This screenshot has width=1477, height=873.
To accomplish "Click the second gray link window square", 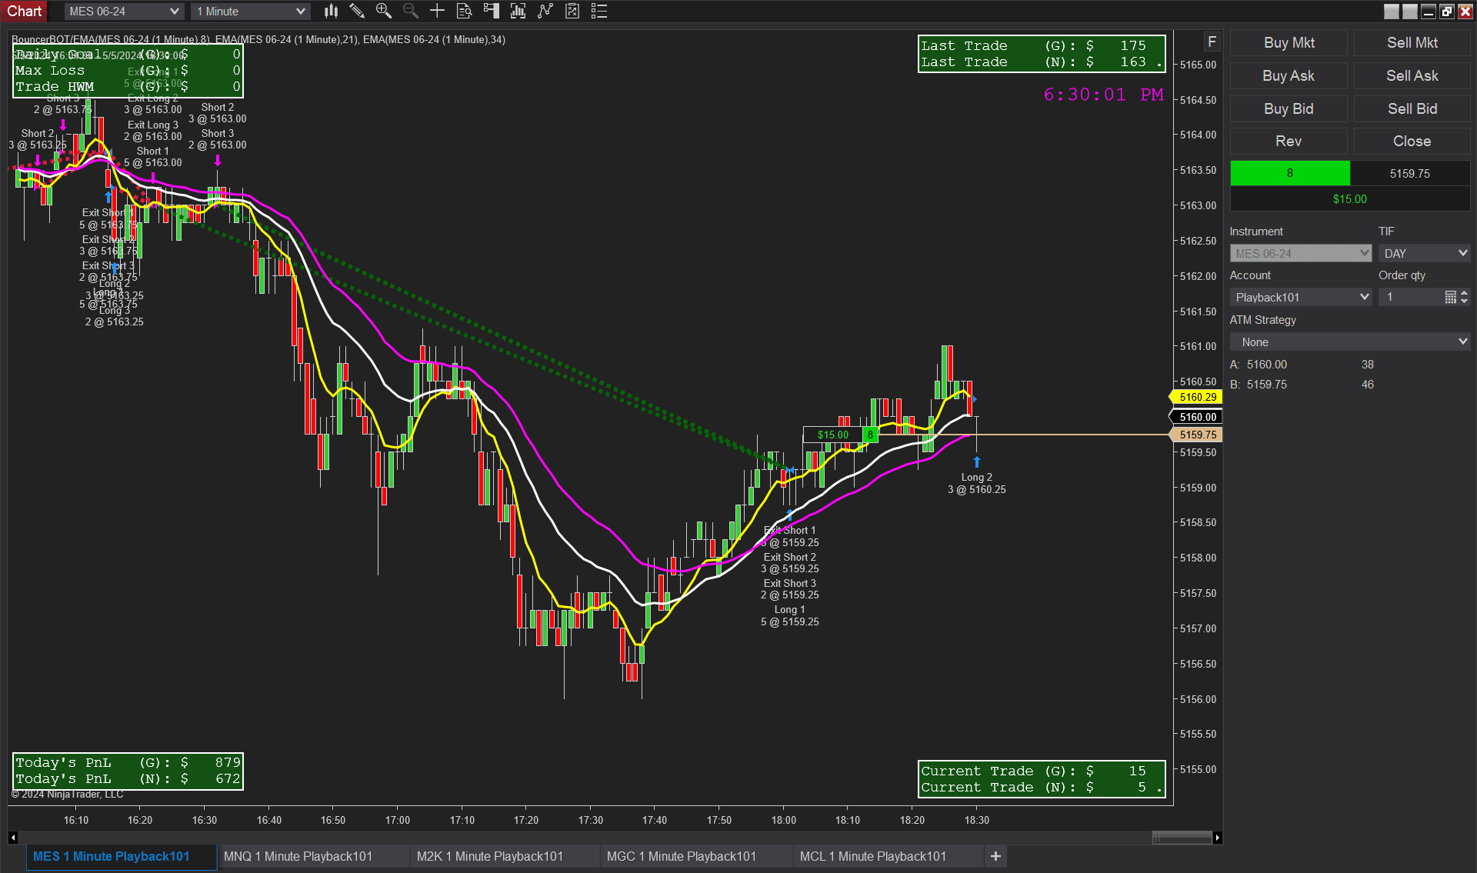I will pyautogui.click(x=1410, y=11).
